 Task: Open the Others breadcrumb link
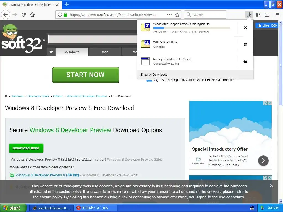[57, 96]
